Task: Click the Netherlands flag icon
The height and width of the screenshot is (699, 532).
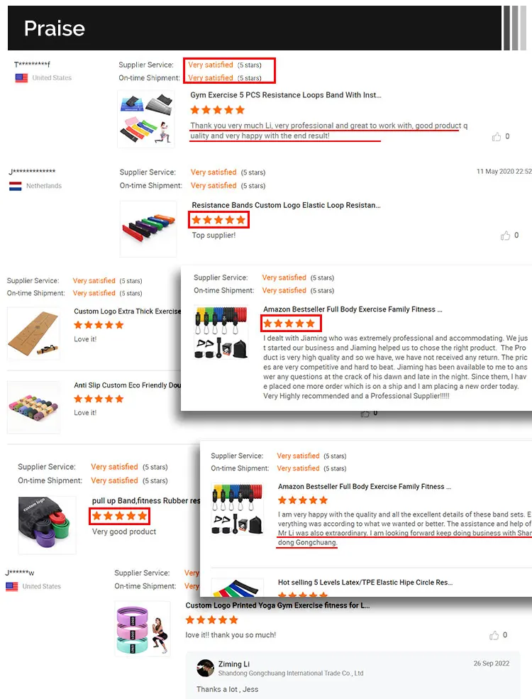Action: [16, 186]
